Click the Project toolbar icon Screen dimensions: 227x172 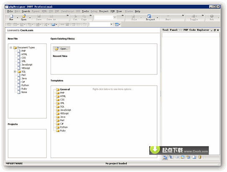click(149, 16)
